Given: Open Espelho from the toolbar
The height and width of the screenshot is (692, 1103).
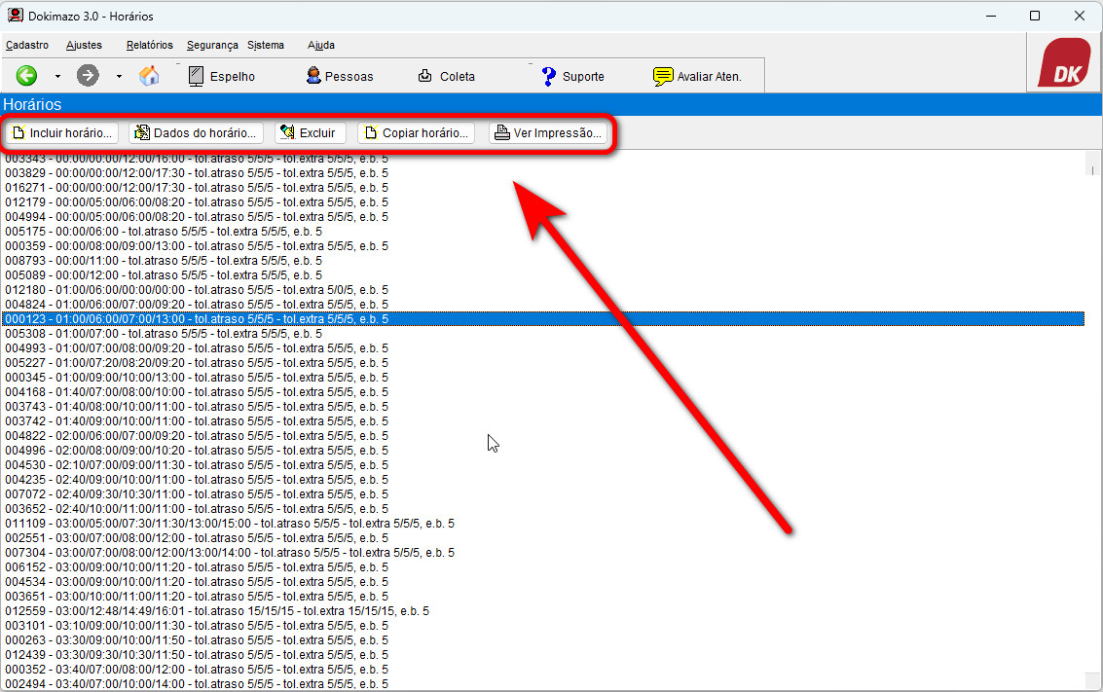Looking at the screenshot, I should click(x=222, y=76).
